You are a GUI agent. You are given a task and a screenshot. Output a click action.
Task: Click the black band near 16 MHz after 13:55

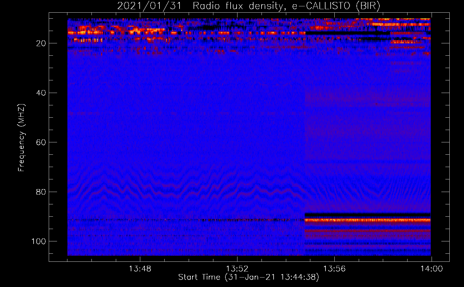(x=348, y=33)
